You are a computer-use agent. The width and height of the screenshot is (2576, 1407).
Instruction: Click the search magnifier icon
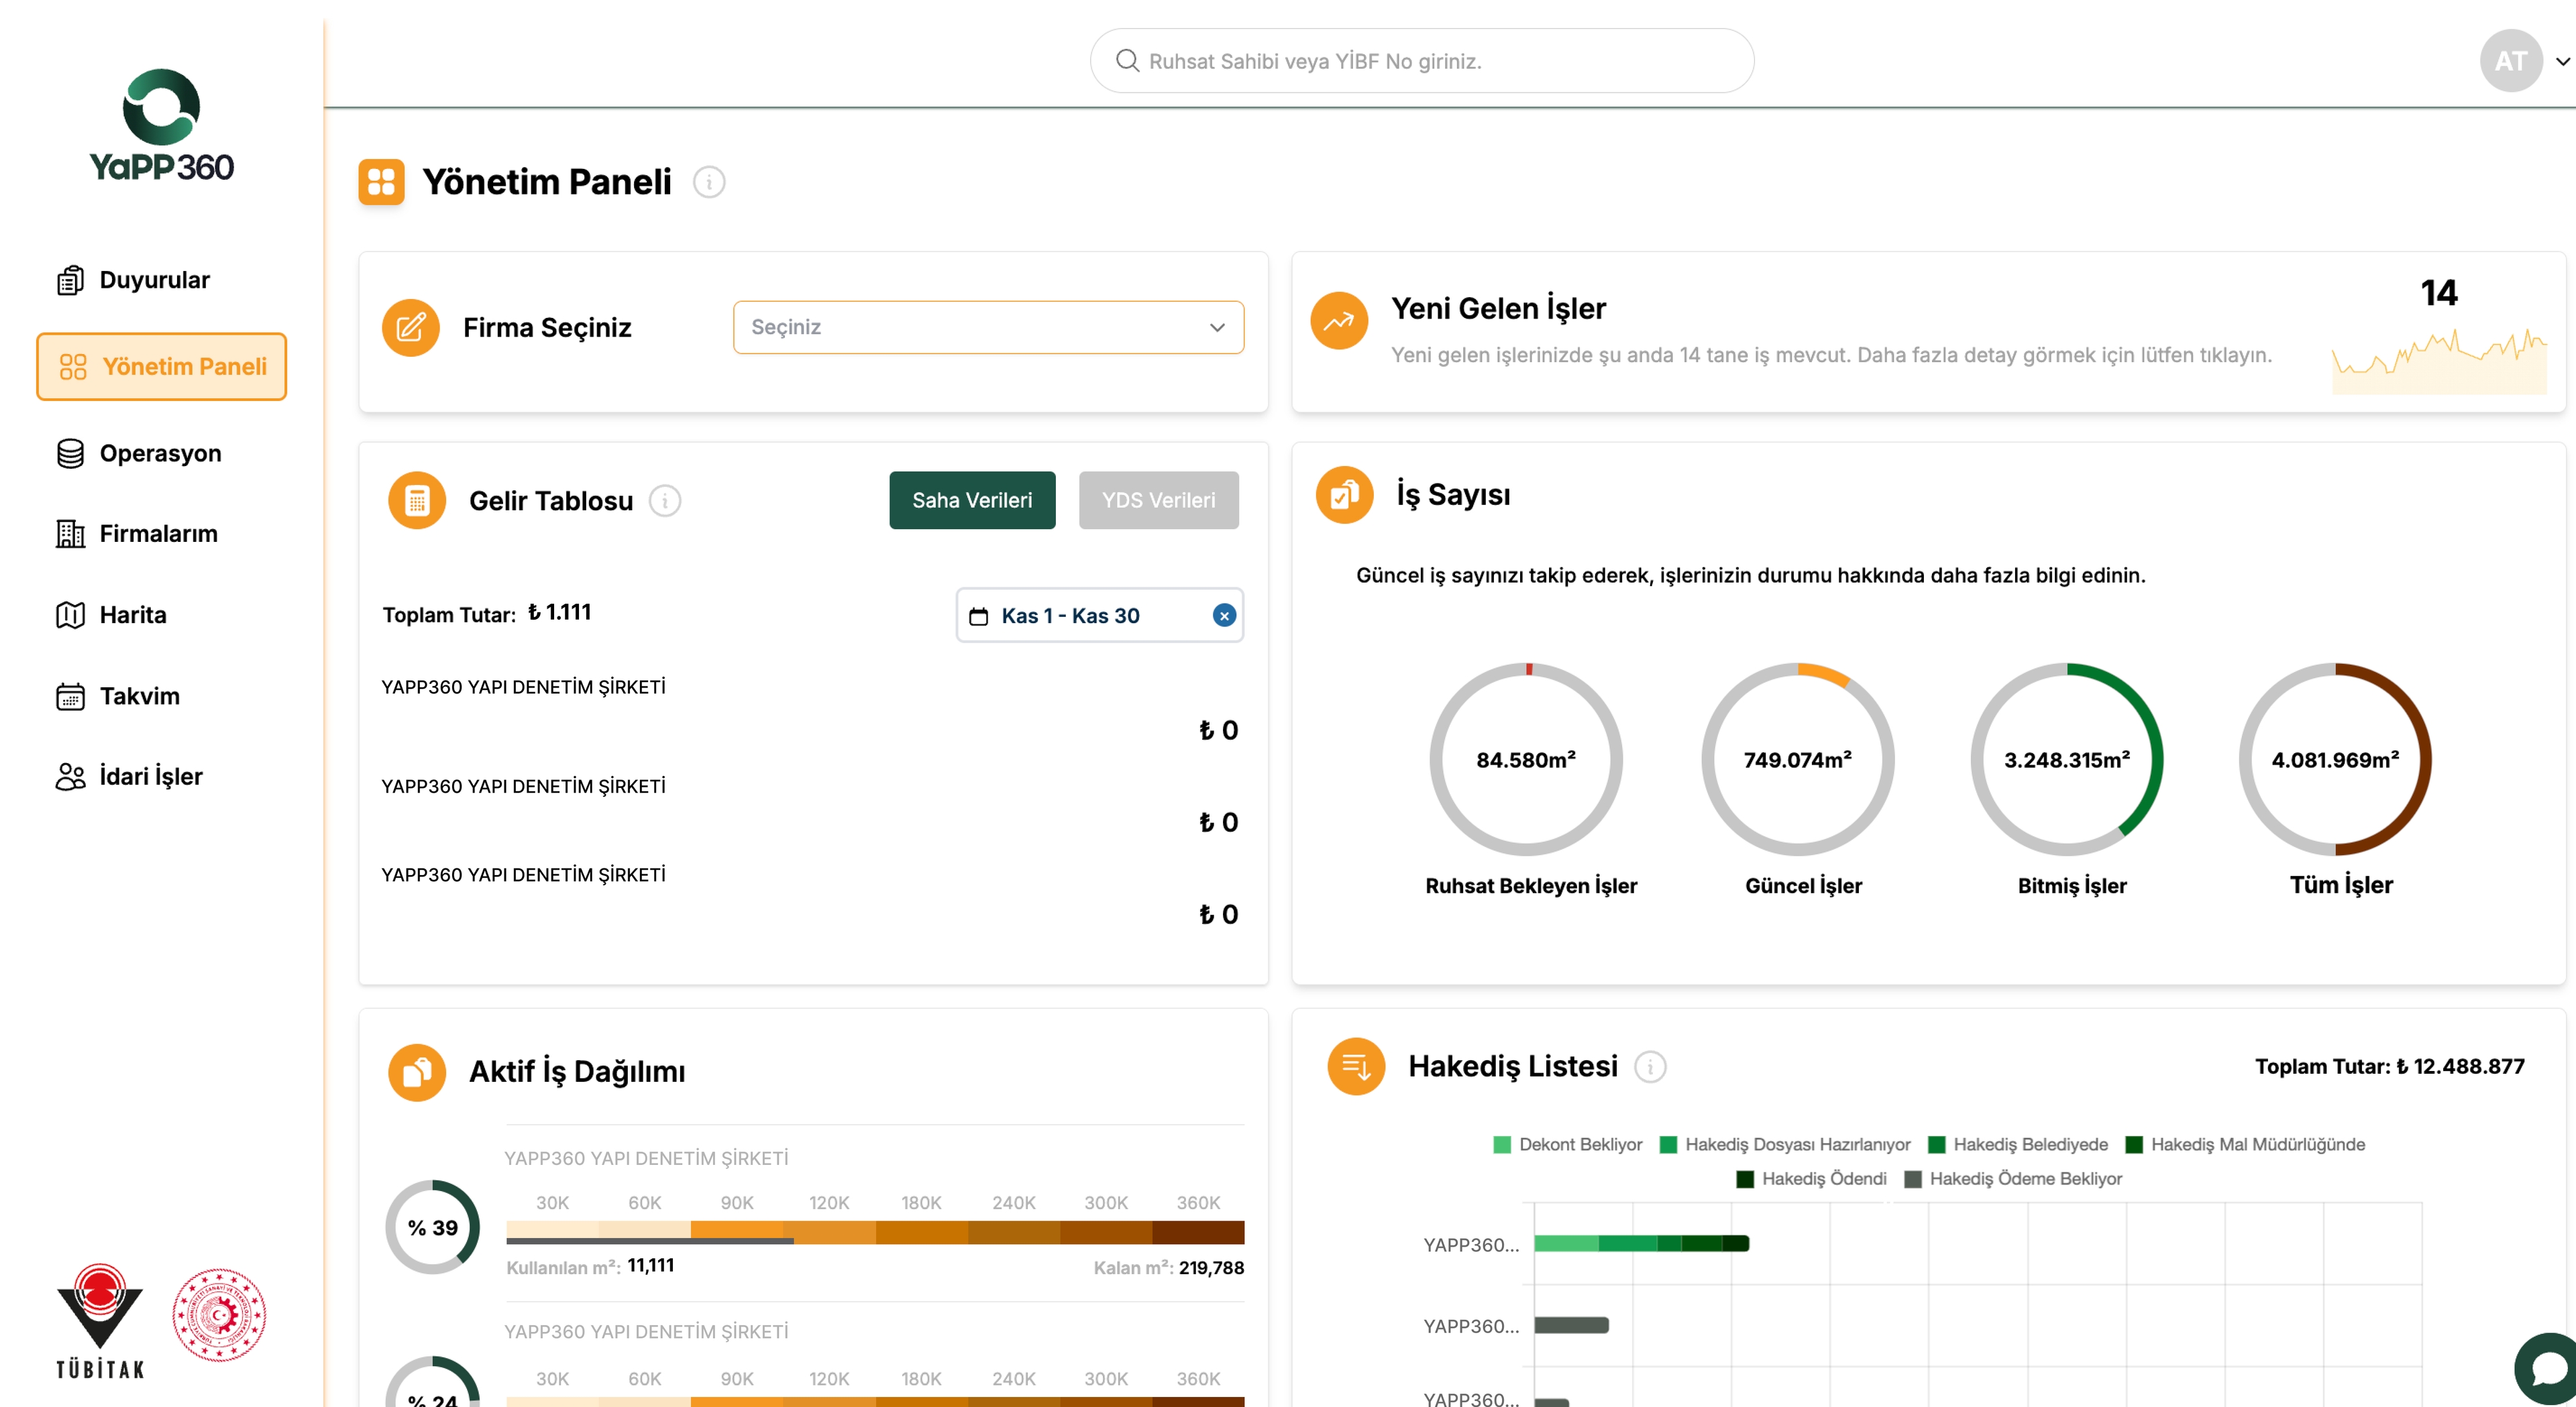coord(1127,61)
